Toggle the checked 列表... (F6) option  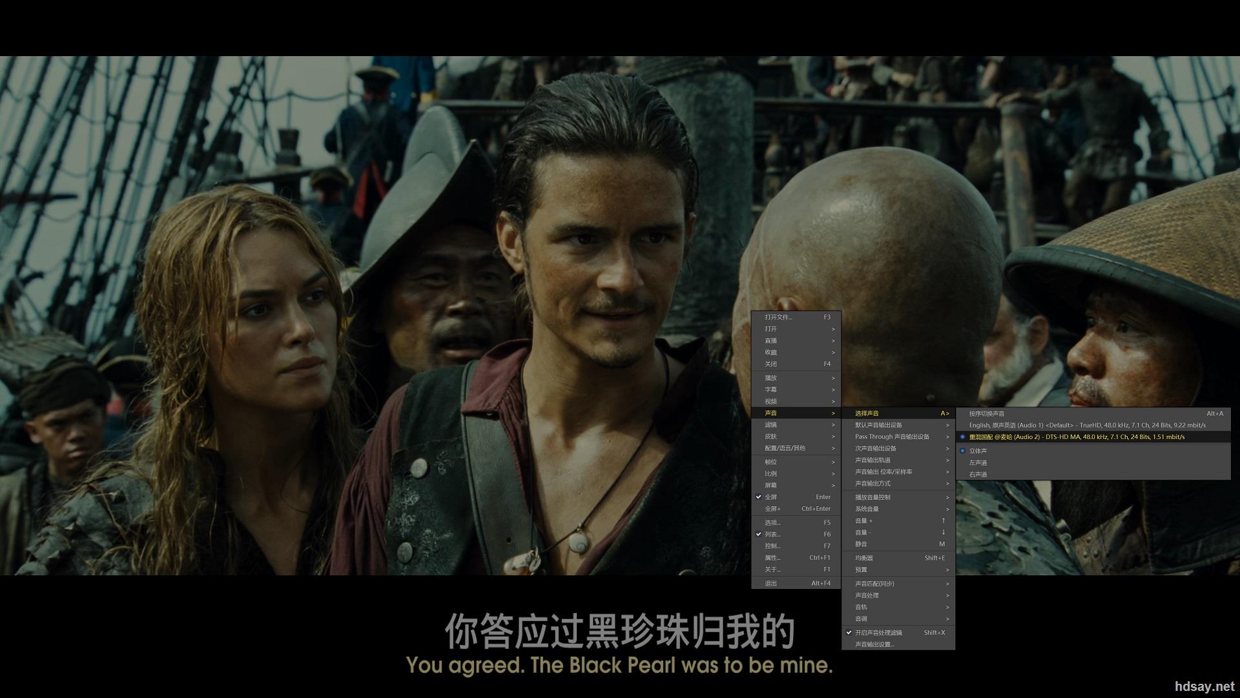click(796, 534)
